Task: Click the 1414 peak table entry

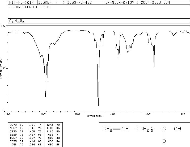Action: [x=32, y=141]
